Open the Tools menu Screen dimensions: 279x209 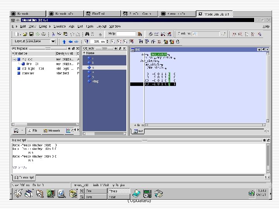pos(90,26)
